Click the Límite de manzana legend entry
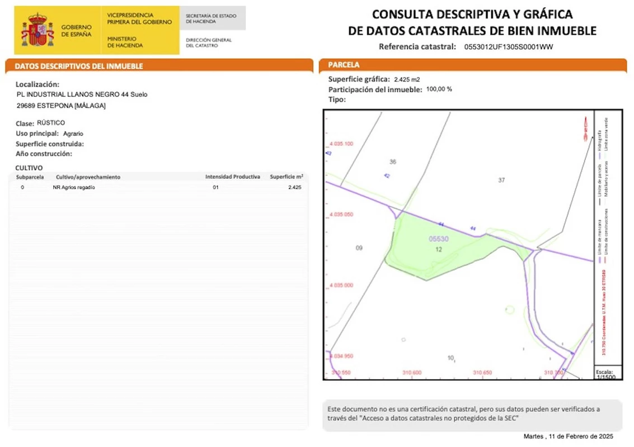This screenshot has height=447, width=634. 599,239
